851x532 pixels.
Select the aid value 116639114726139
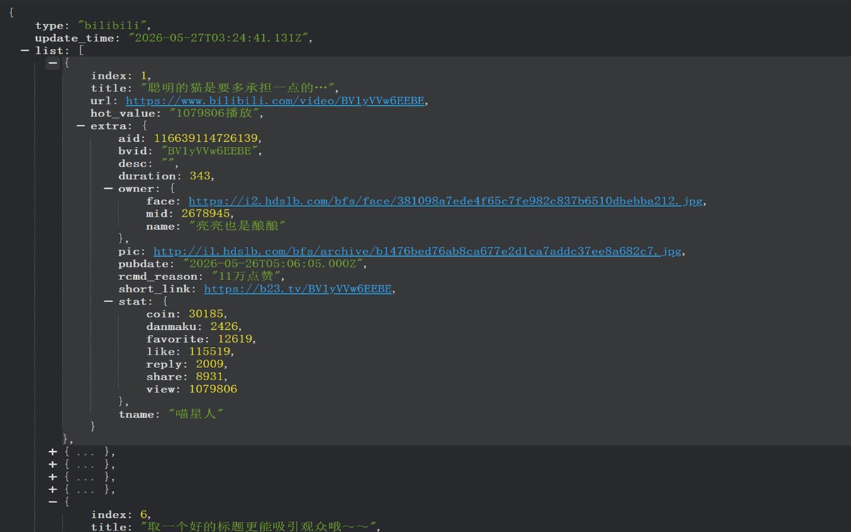click(x=207, y=138)
